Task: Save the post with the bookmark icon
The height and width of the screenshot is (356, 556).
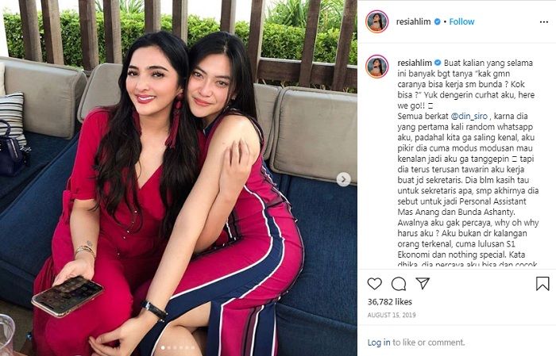Action: pyautogui.click(x=542, y=284)
